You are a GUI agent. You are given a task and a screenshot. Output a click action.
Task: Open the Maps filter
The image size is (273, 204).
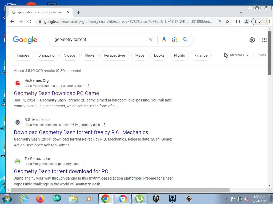pyautogui.click(x=140, y=55)
